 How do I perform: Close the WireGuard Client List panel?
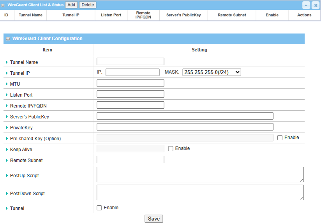[315, 5]
